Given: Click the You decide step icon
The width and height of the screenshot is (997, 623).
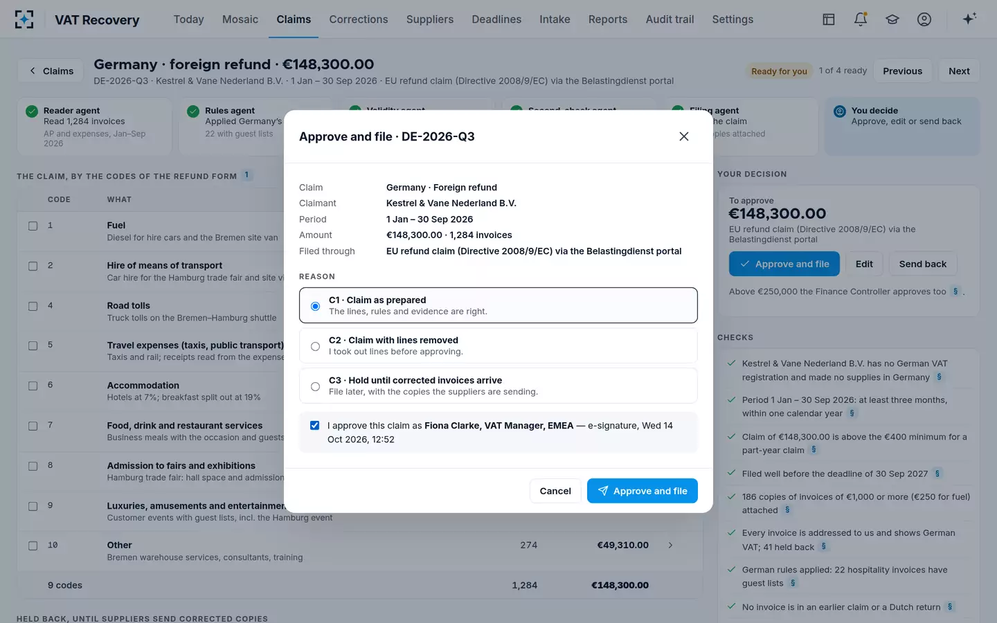Looking at the screenshot, I should coord(840,111).
